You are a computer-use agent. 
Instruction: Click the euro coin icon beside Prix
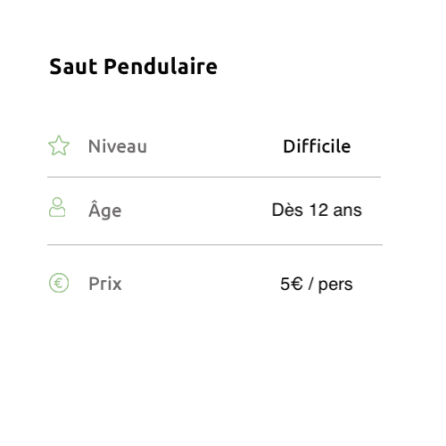click(59, 283)
